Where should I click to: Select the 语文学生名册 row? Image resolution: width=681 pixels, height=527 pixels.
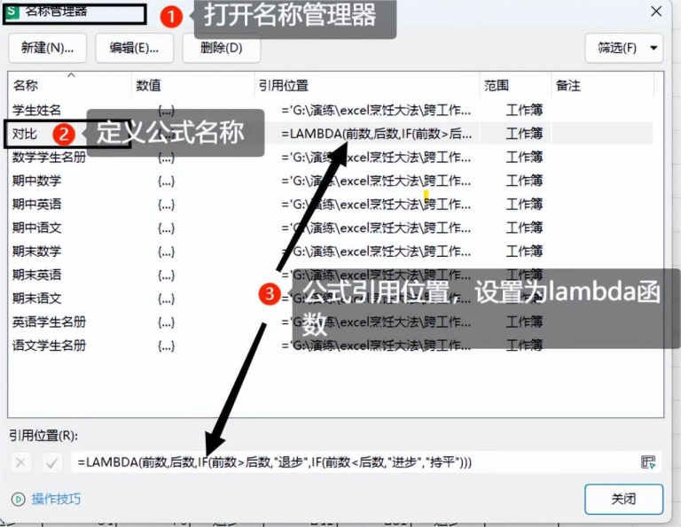[x=49, y=345]
